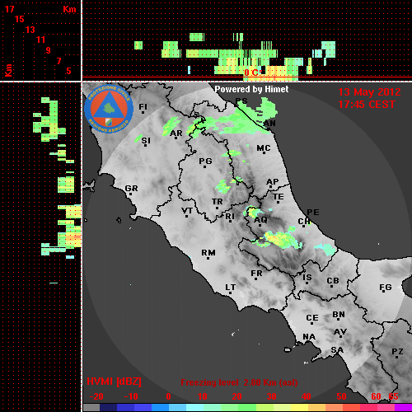Click the AV city label
412x412 pixels.
(340, 332)
